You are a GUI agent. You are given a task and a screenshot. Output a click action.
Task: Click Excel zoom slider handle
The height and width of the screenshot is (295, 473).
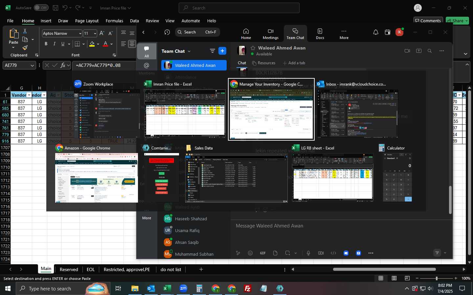click(437, 278)
